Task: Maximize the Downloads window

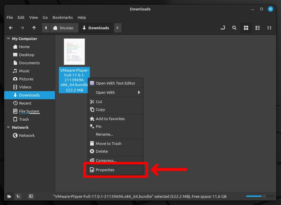Action: point(262,9)
